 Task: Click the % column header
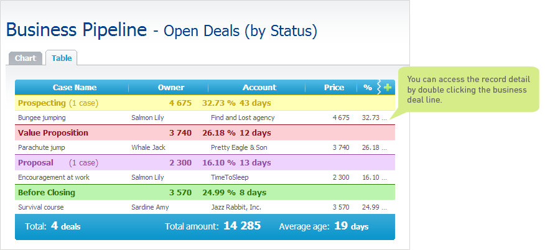[x=368, y=88]
